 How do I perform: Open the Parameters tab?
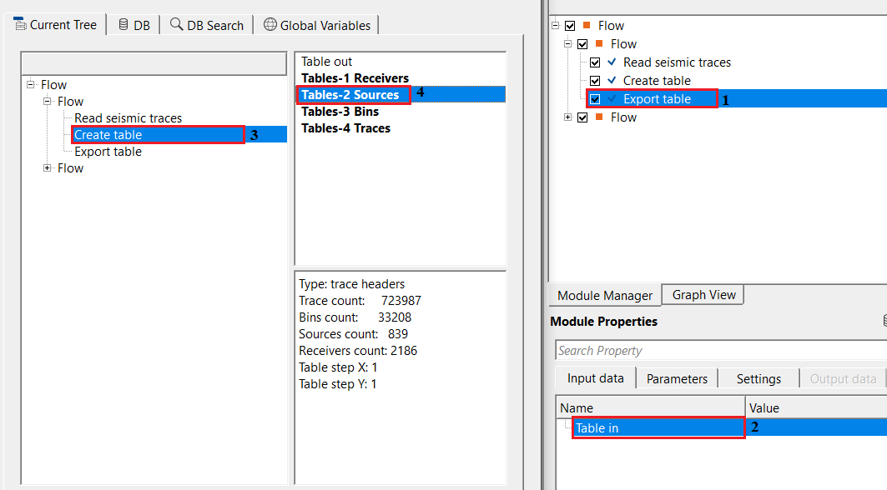coord(676,377)
